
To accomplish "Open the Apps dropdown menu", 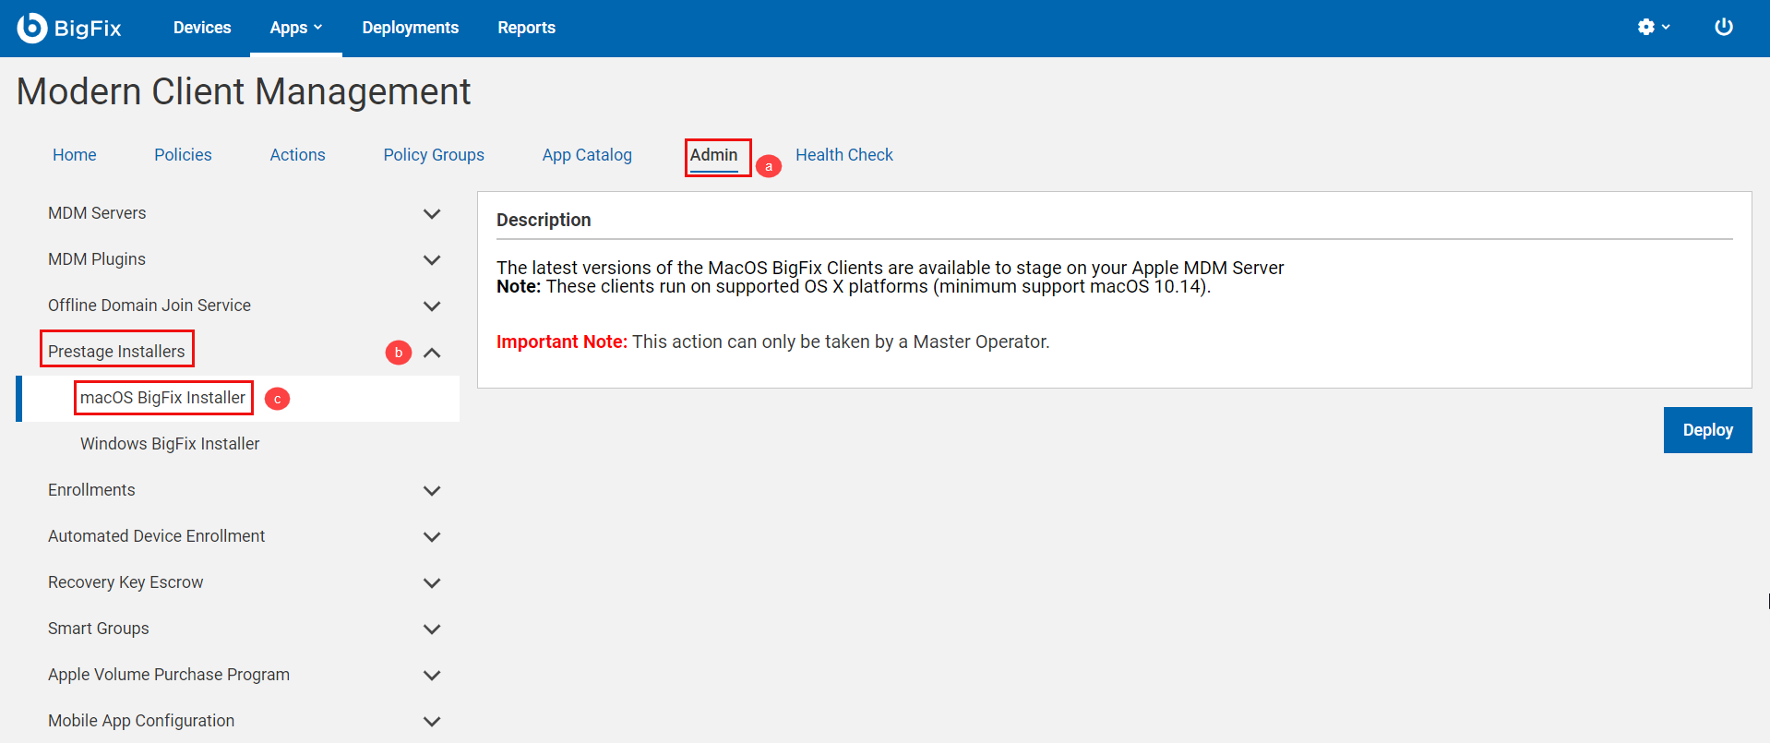I will pos(295,28).
